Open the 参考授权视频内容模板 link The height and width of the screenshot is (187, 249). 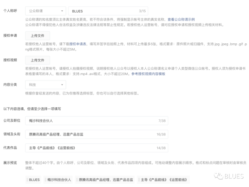coord(148,74)
